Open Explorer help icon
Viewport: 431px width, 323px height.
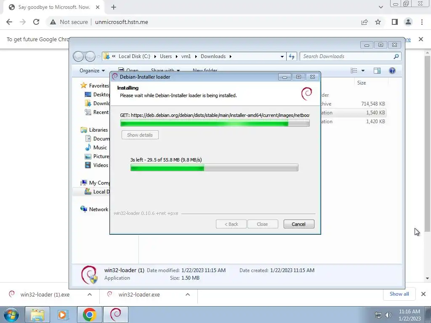(392, 71)
